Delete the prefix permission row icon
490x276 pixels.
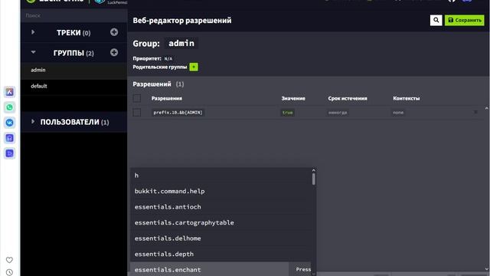tap(475, 112)
